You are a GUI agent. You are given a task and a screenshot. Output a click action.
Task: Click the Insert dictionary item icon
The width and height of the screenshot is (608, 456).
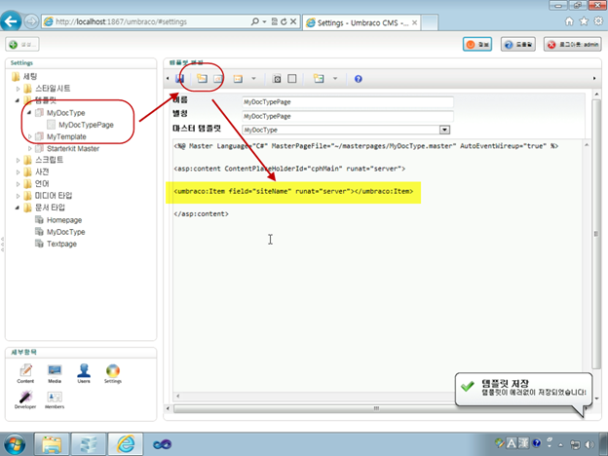pyautogui.click(x=218, y=79)
